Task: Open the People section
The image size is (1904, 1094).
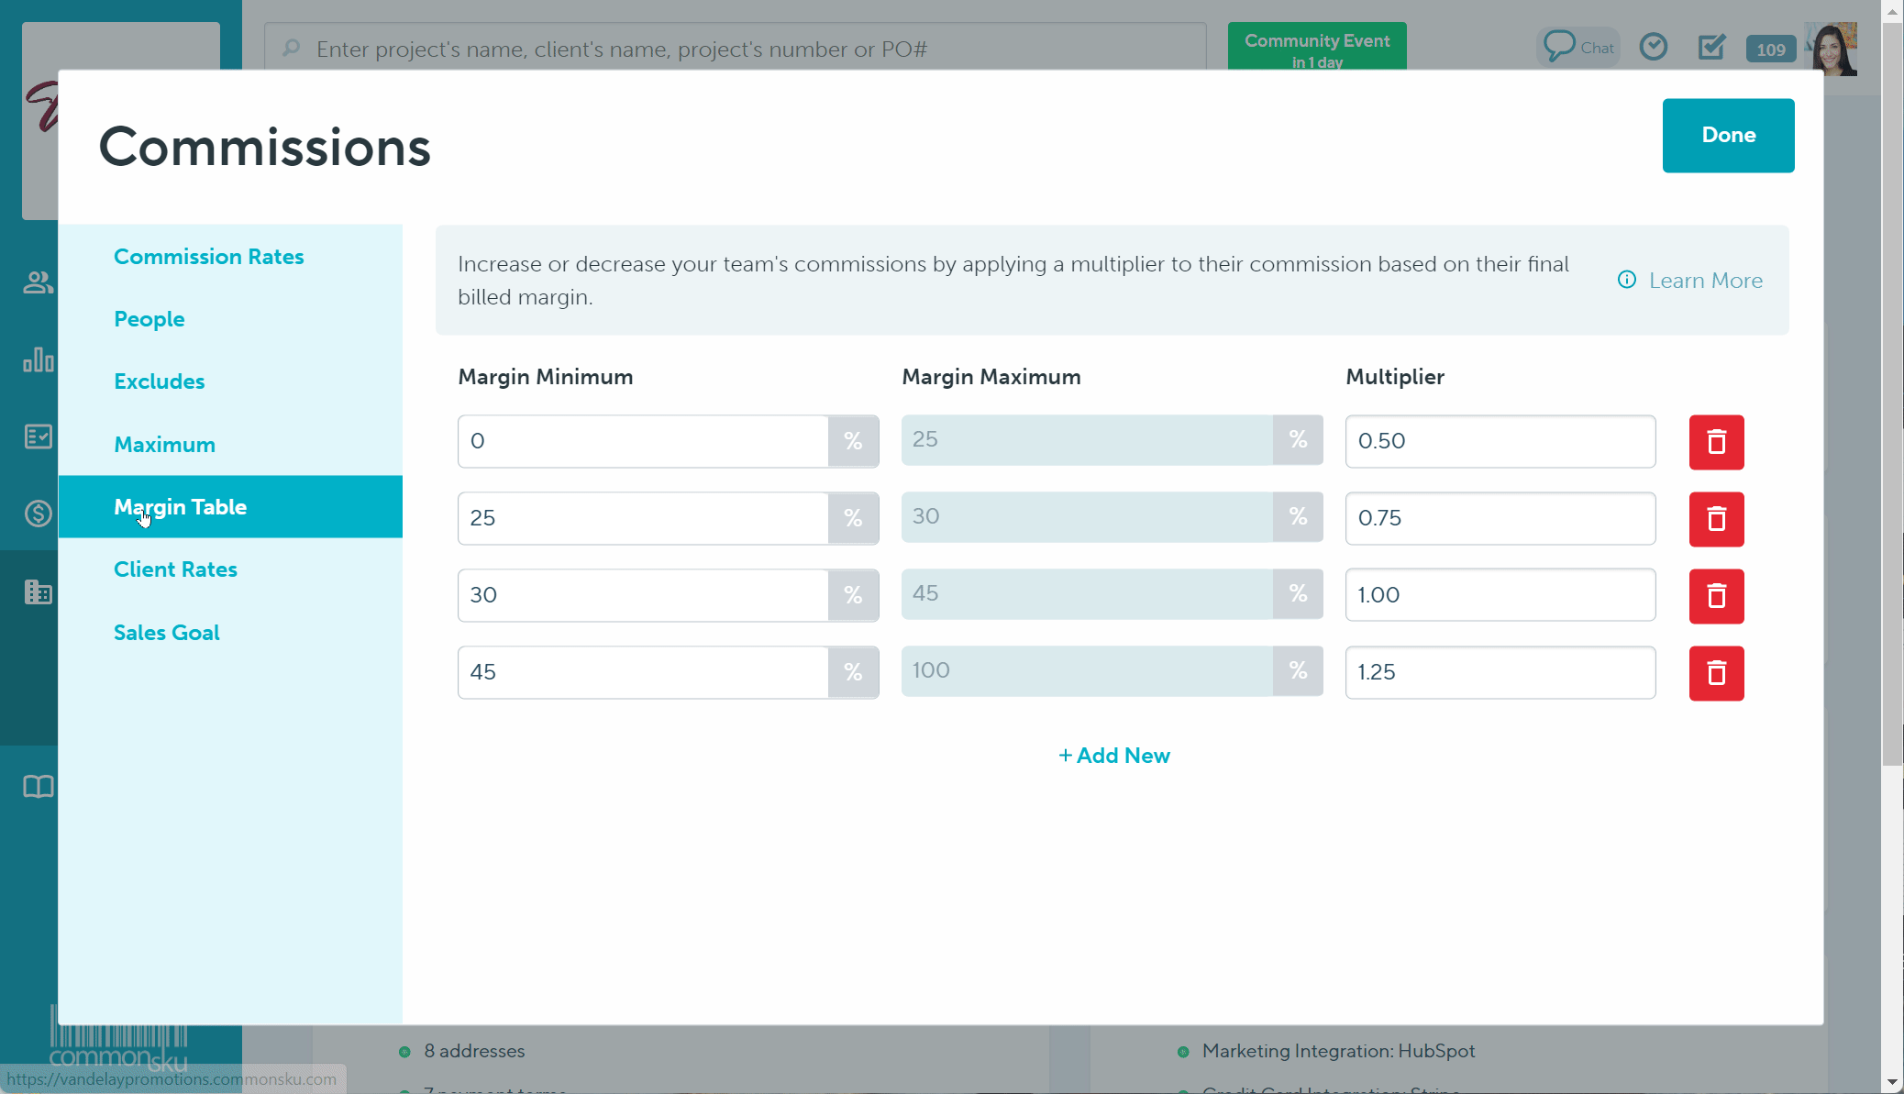Action: click(149, 319)
